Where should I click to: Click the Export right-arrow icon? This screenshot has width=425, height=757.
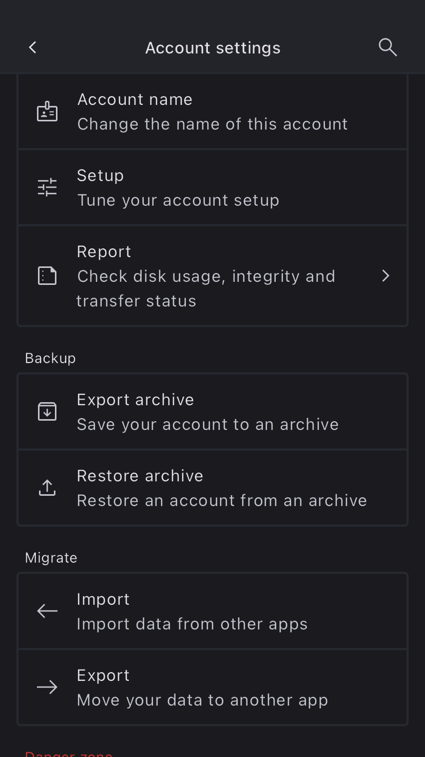click(47, 687)
